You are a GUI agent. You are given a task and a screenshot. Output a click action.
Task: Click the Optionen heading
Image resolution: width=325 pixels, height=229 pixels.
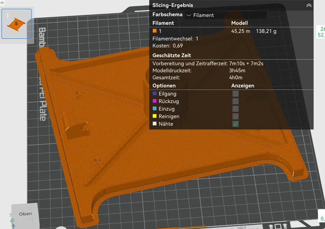(164, 86)
